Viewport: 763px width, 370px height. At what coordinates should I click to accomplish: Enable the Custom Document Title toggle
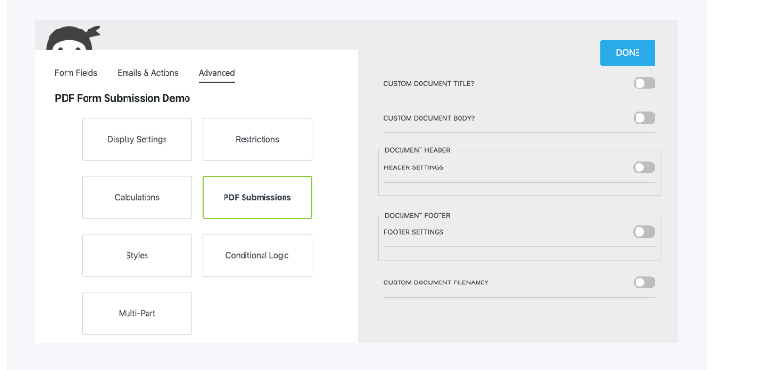tap(644, 83)
